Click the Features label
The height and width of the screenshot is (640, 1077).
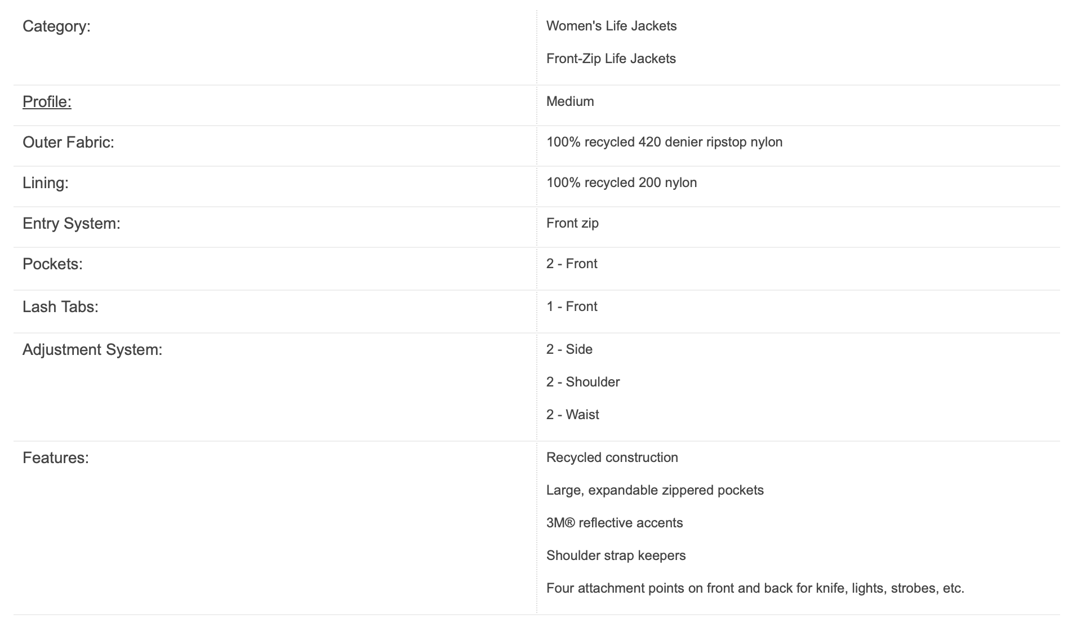point(56,458)
